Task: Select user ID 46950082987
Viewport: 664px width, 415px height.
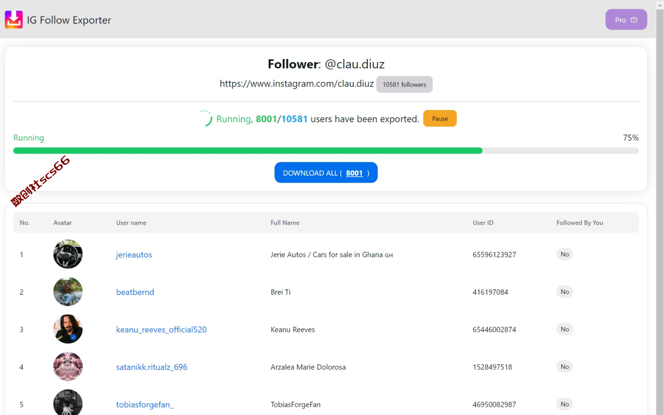Action: 494,404
